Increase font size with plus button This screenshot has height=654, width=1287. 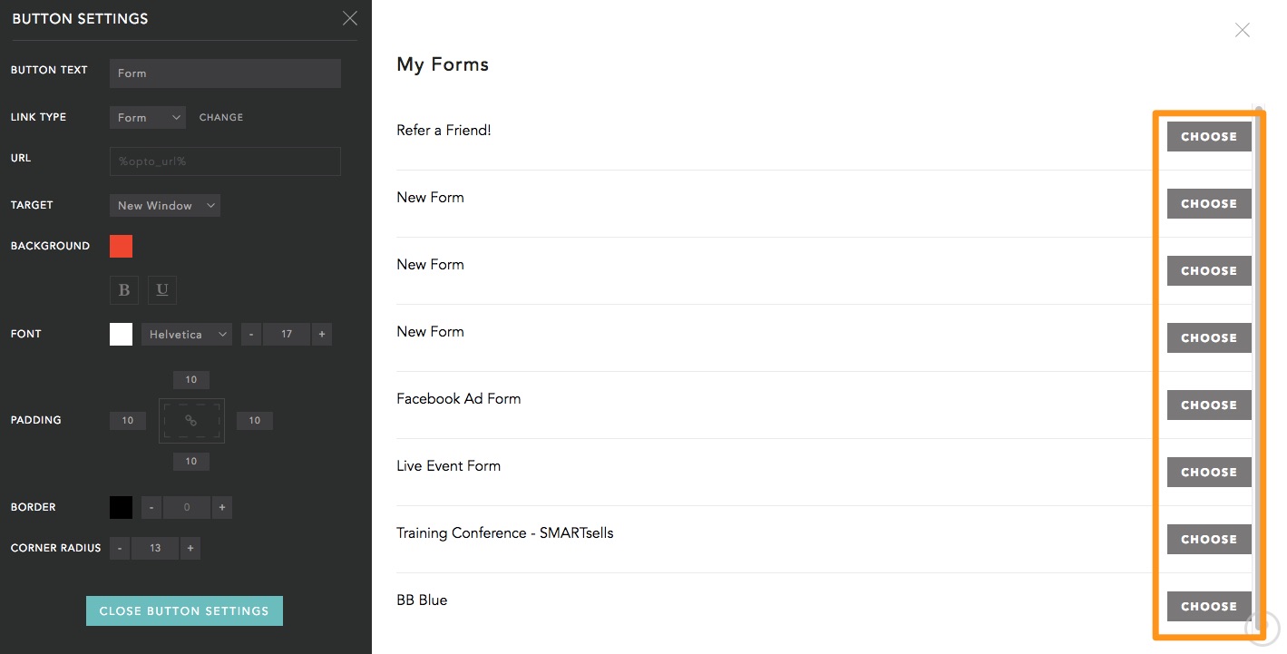(321, 335)
